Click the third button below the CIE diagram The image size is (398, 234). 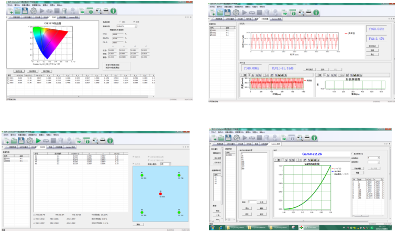click(46, 71)
